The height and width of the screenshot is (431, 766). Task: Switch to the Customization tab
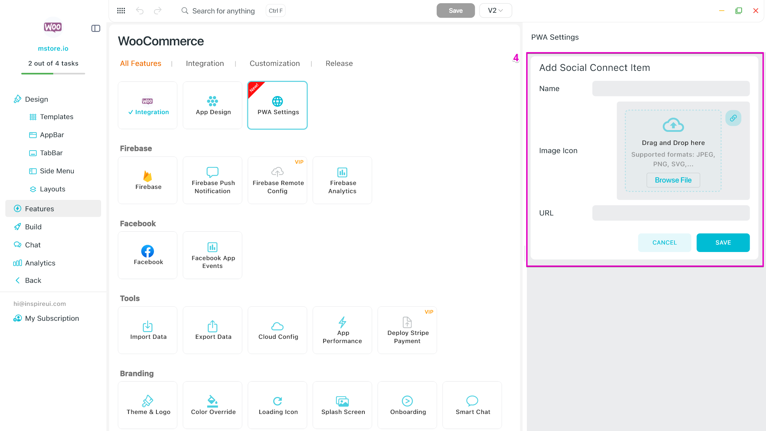tap(275, 63)
